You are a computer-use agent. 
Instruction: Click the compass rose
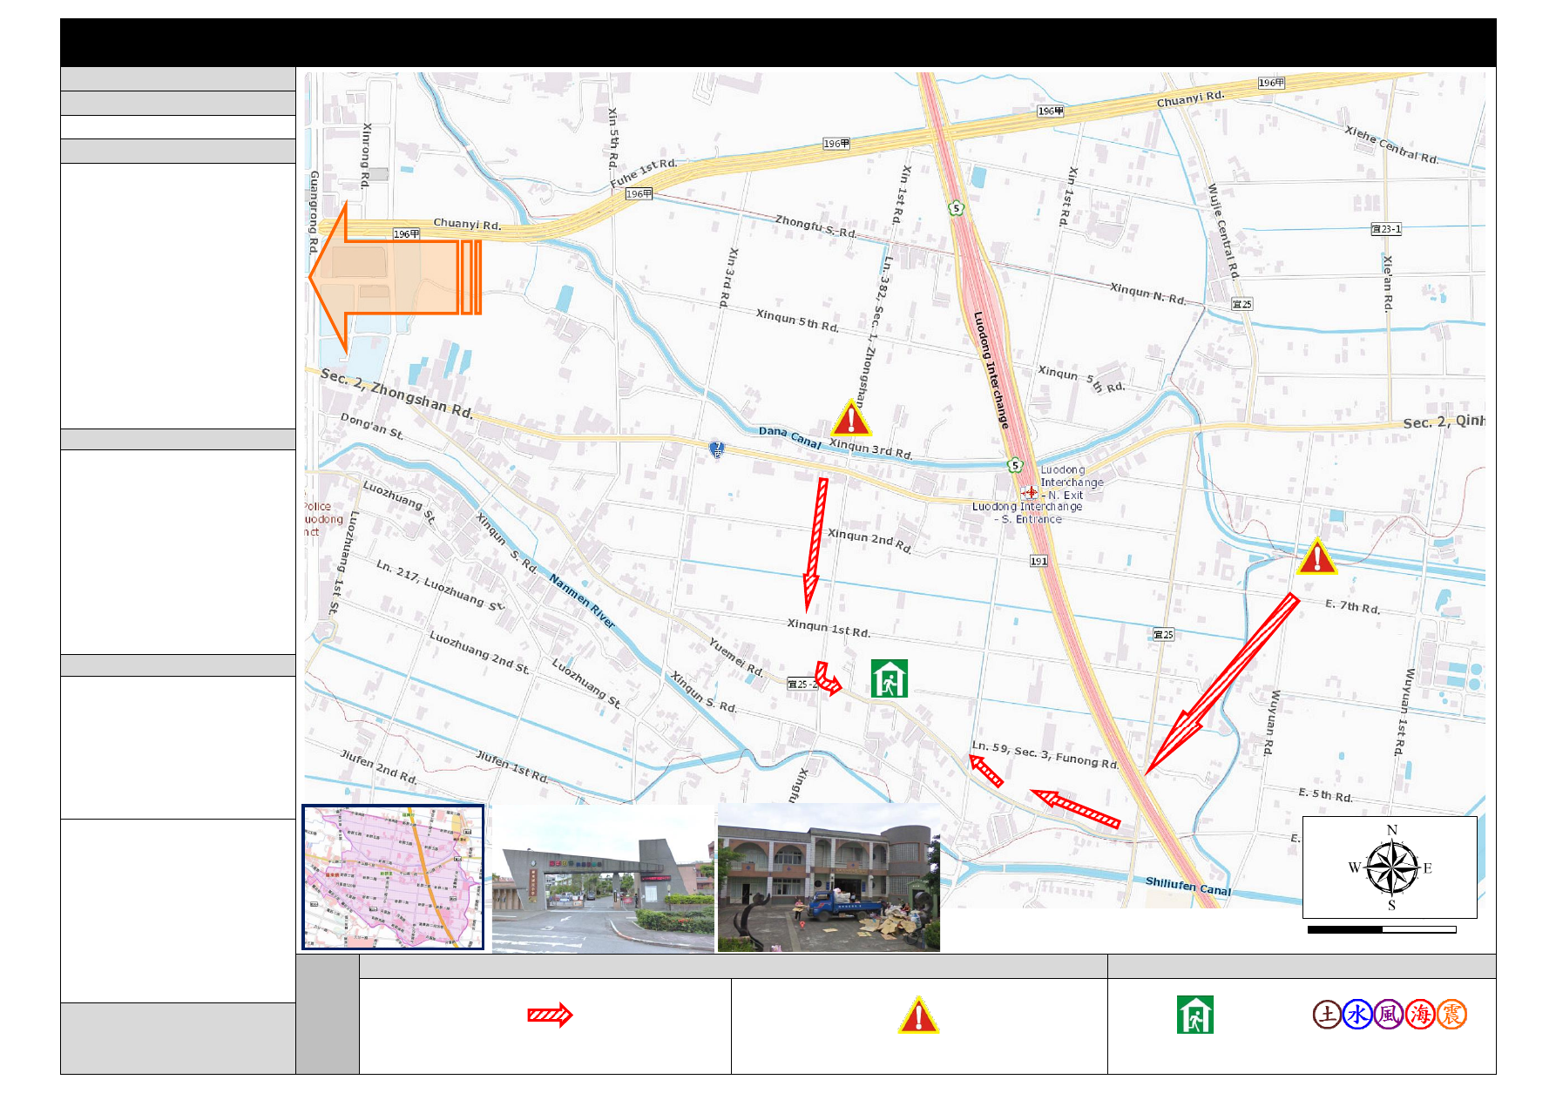(1391, 868)
